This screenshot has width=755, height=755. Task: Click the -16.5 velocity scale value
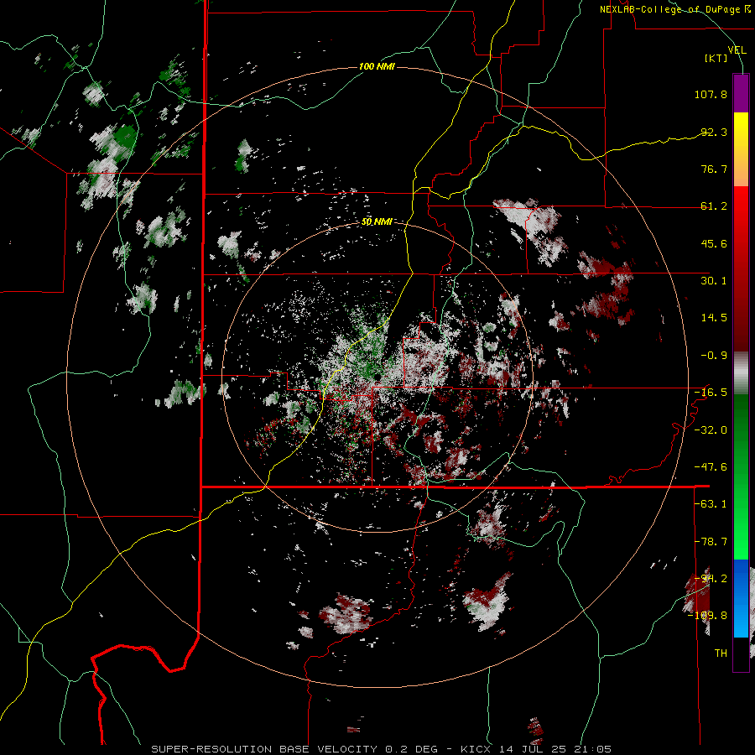711,393
